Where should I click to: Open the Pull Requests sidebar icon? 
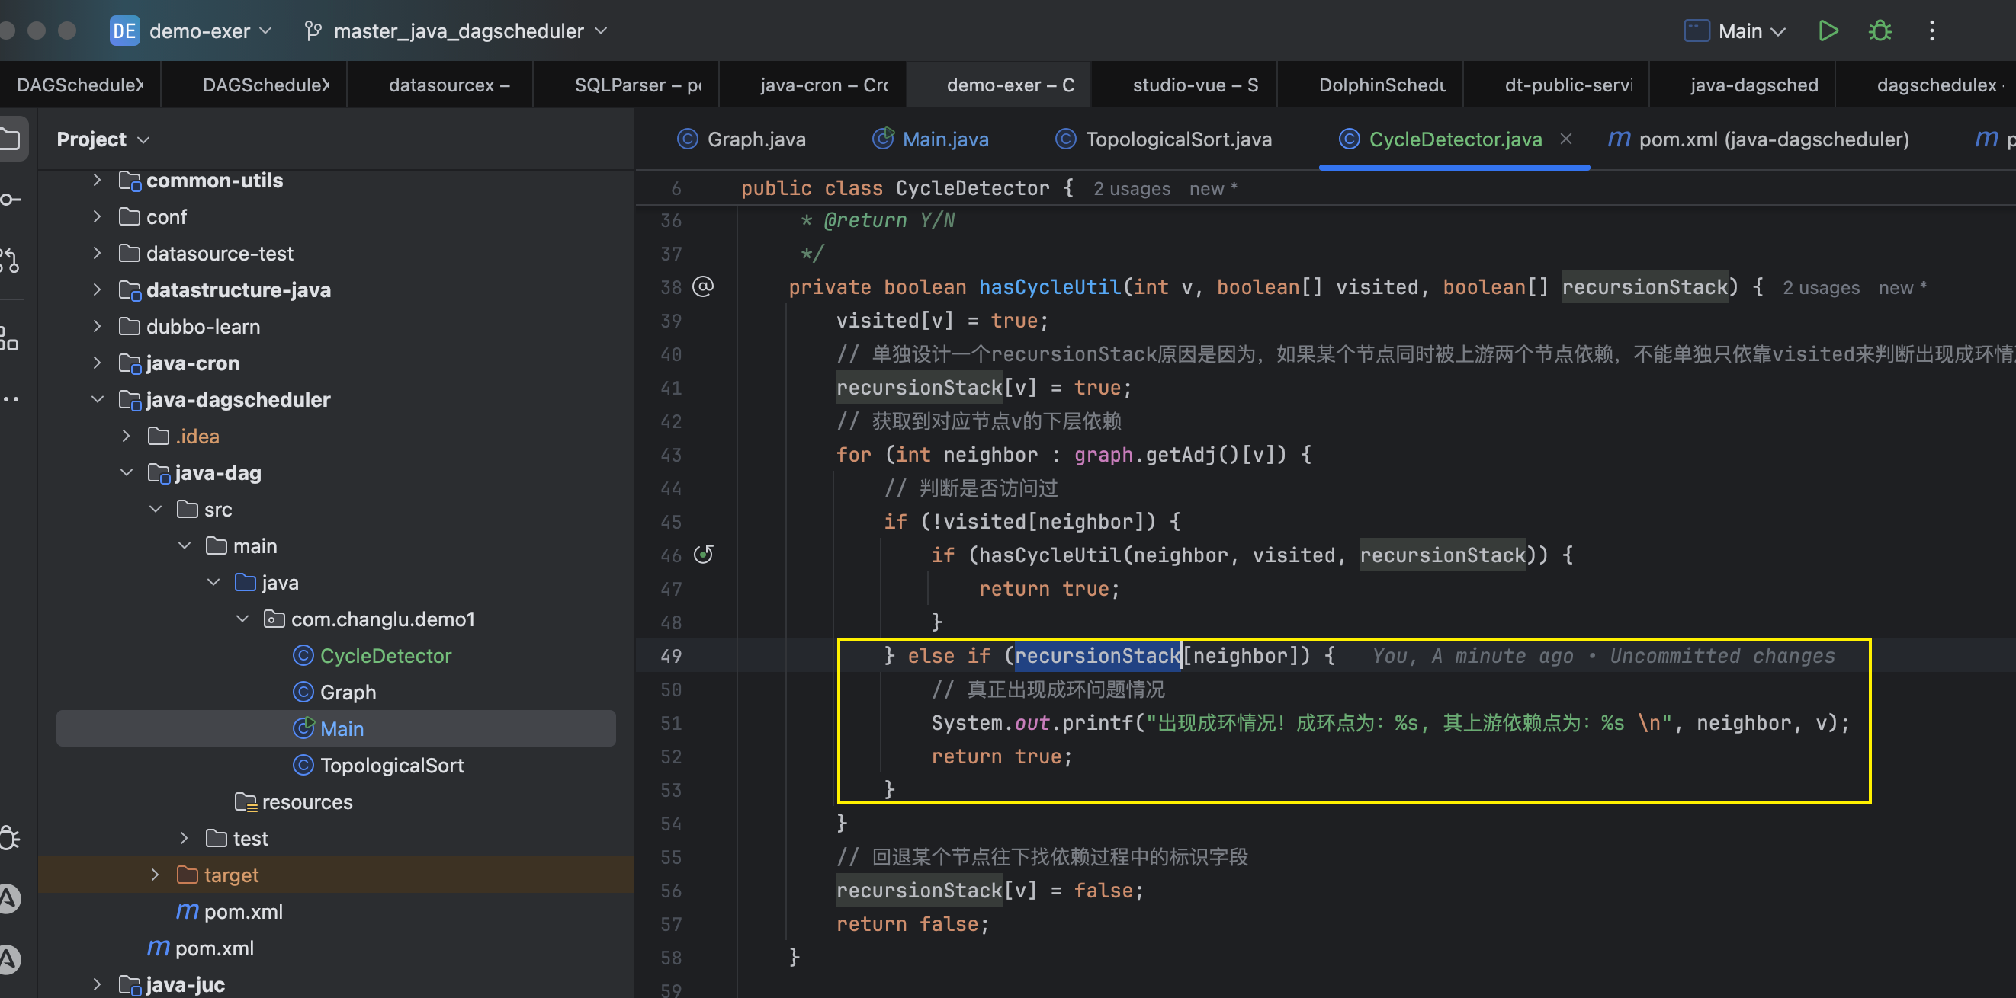coord(9,260)
